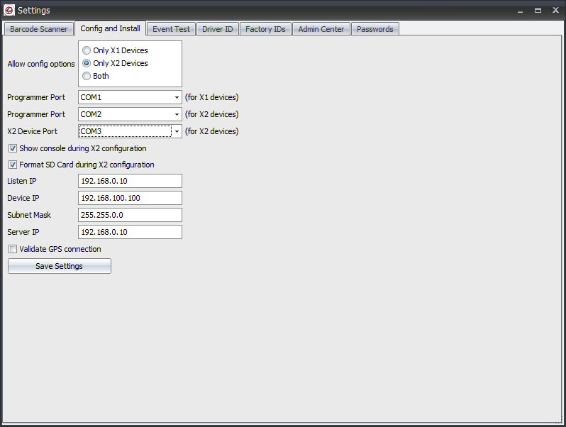Disable Show console during X2 configuration

(x=13, y=149)
